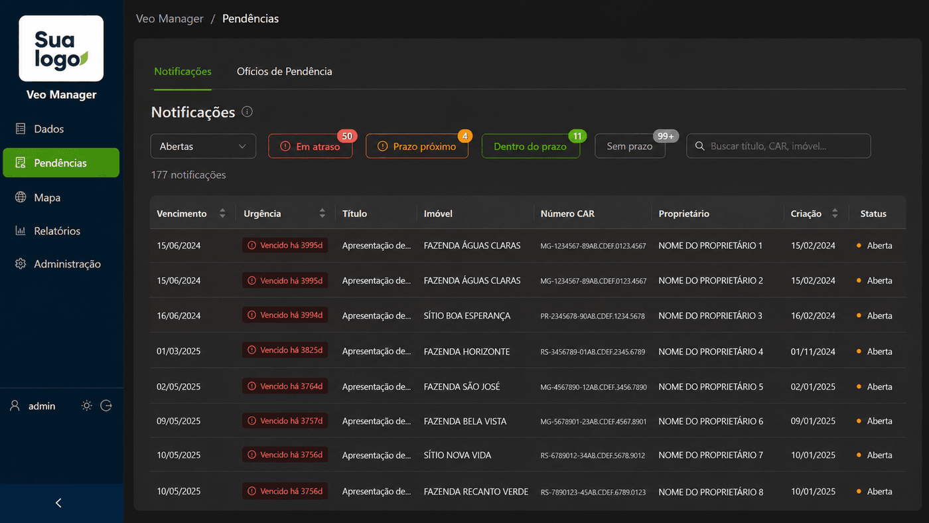Click the Número CAR column header
929x523 pixels.
coord(567,214)
